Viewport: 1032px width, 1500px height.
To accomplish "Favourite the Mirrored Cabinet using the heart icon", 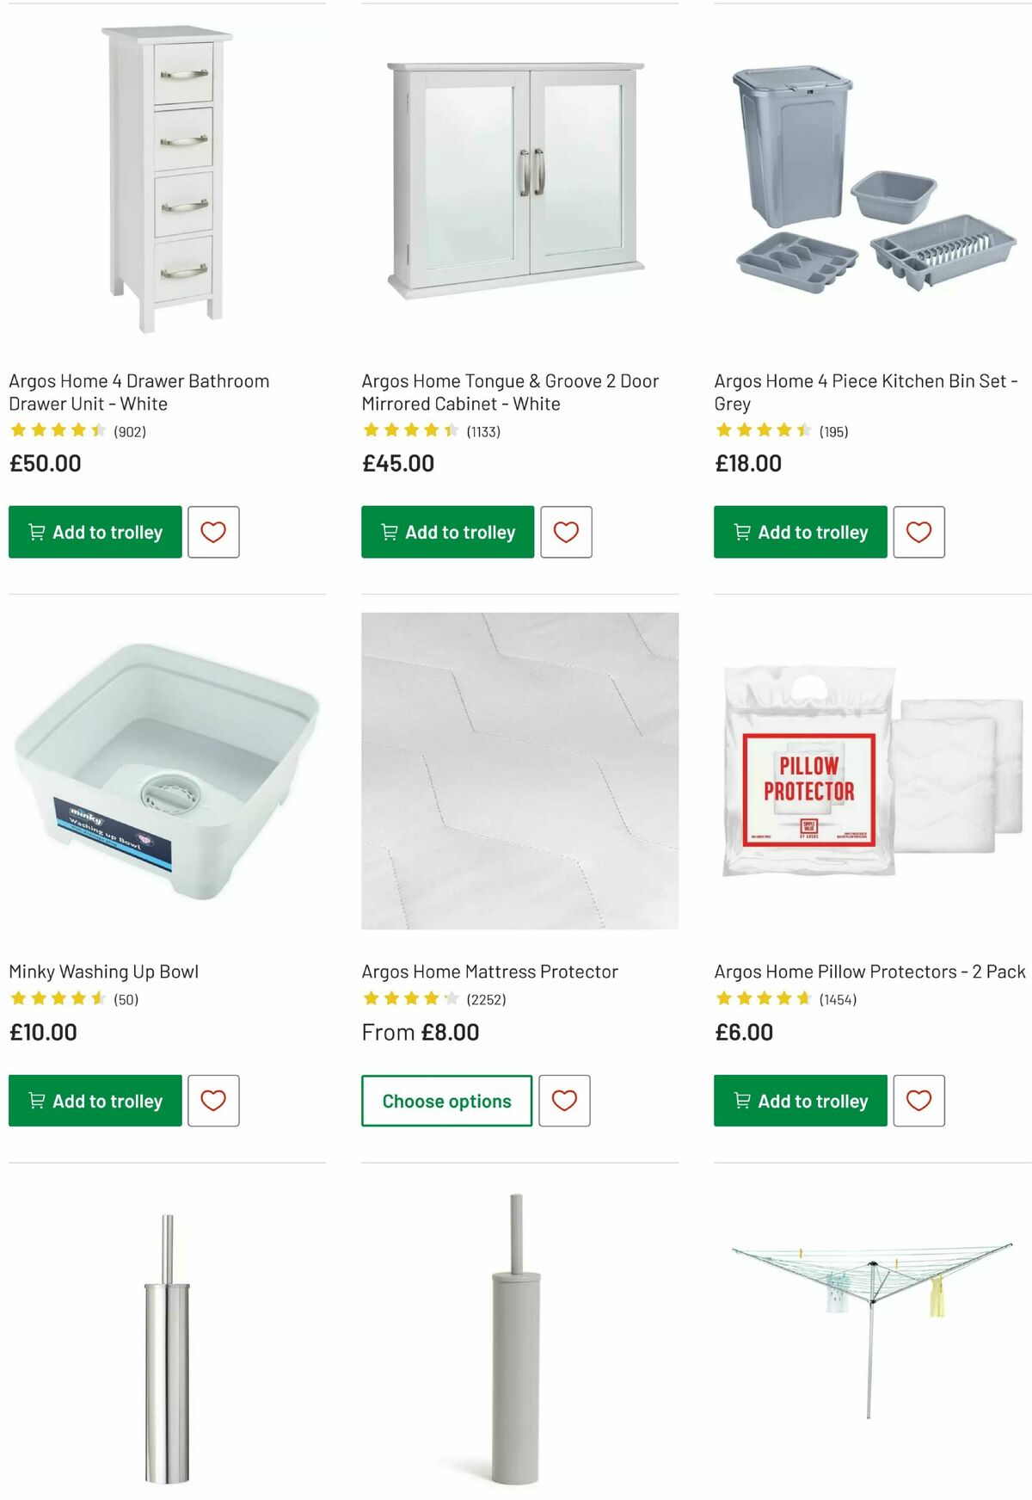I will (x=566, y=532).
